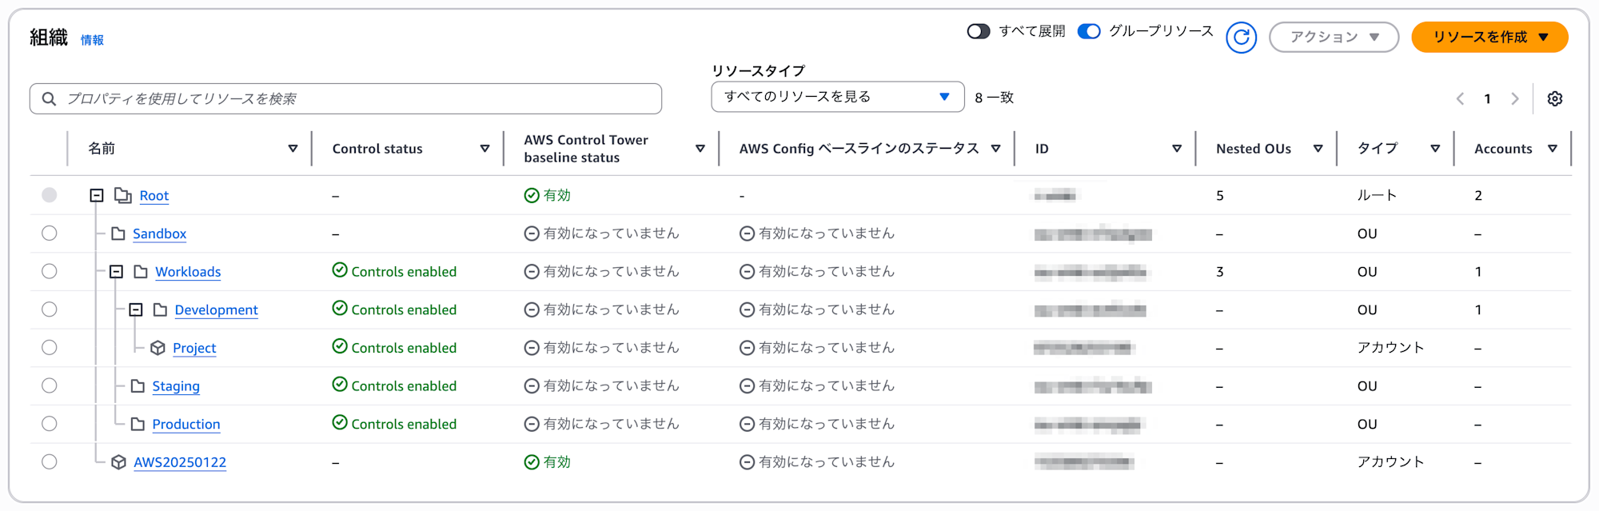Sort by Nested OUs column arrow
Image resolution: width=1599 pixels, height=511 pixels.
coord(1318,149)
